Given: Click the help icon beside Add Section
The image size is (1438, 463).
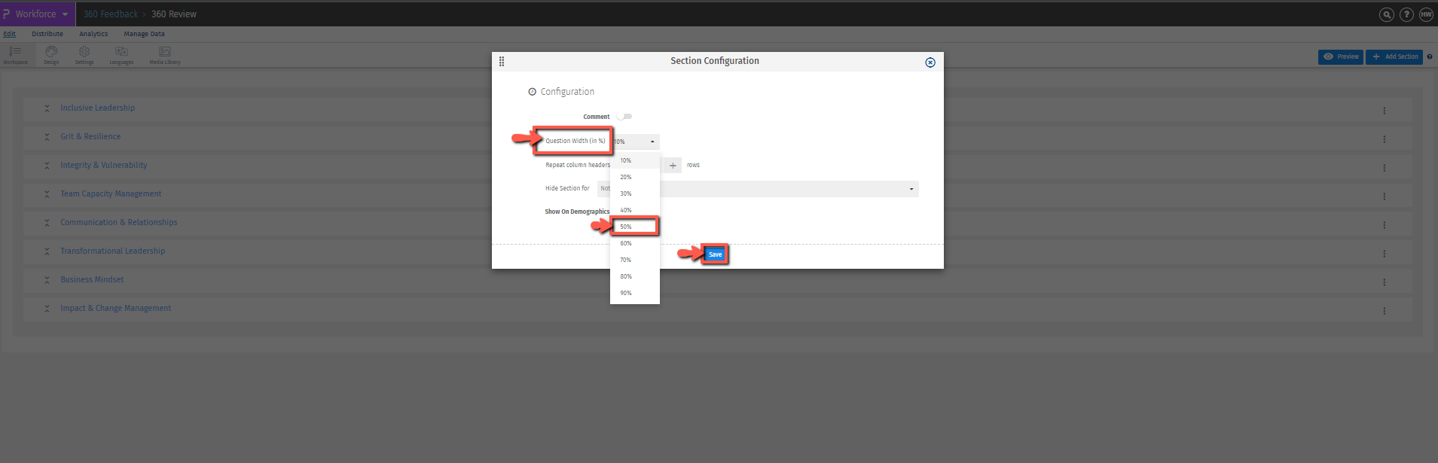Looking at the screenshot, I should [1429, 56].
